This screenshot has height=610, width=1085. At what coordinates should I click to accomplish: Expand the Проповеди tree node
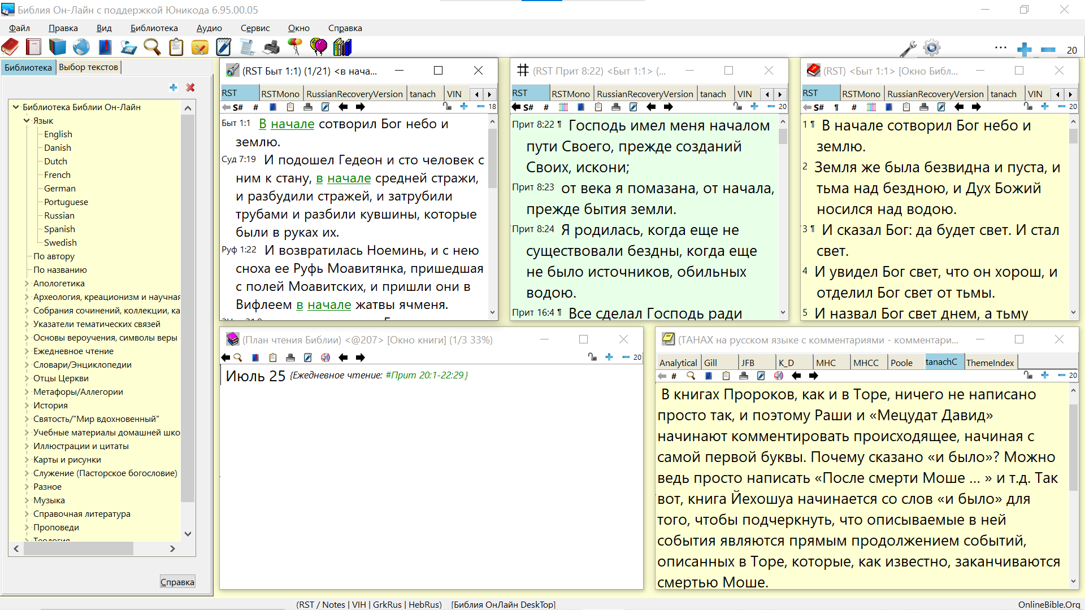point(27,527)
